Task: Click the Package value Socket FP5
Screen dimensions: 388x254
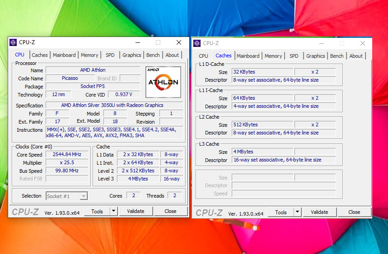Action: (93, 86)
